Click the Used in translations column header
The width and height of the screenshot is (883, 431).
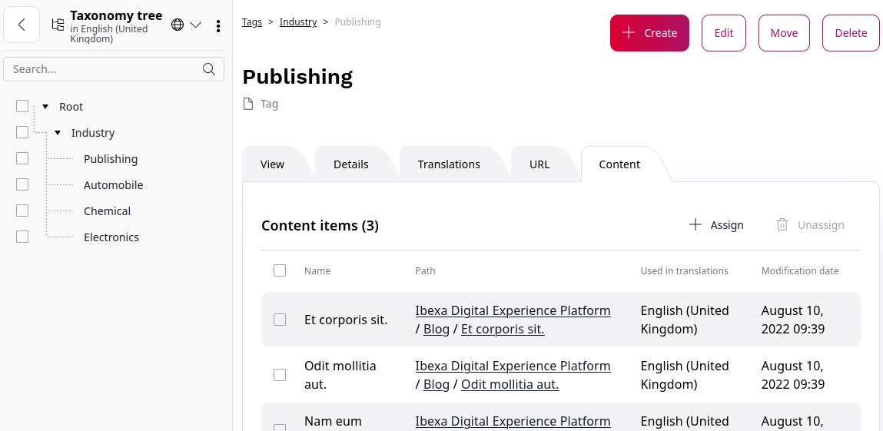point(684,270)
